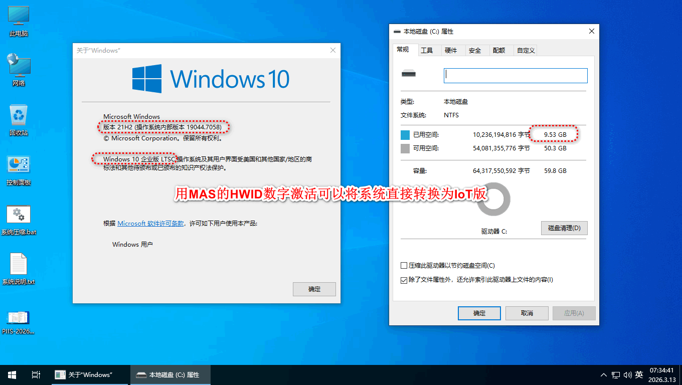
Task: Show hidden system tray icons
Action: pyautogui.click(x=605, y=375)
